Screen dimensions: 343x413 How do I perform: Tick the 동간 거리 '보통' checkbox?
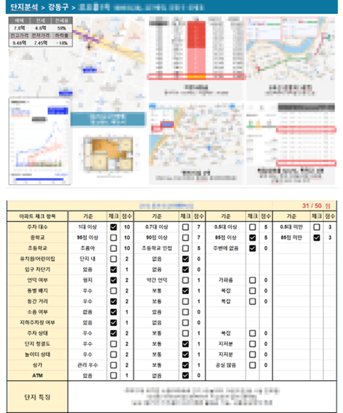(185, 301)
